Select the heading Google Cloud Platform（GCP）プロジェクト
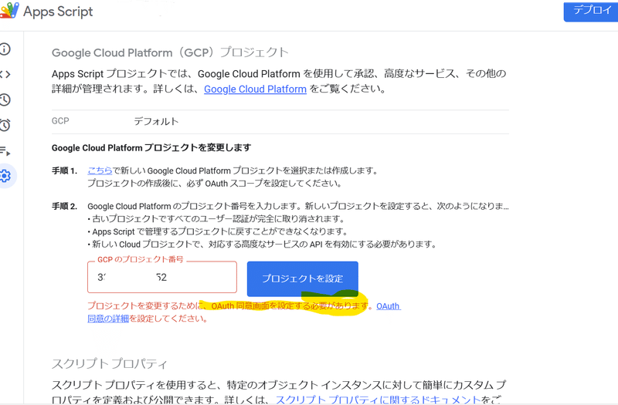618x405 pixels. click(170, 52)
